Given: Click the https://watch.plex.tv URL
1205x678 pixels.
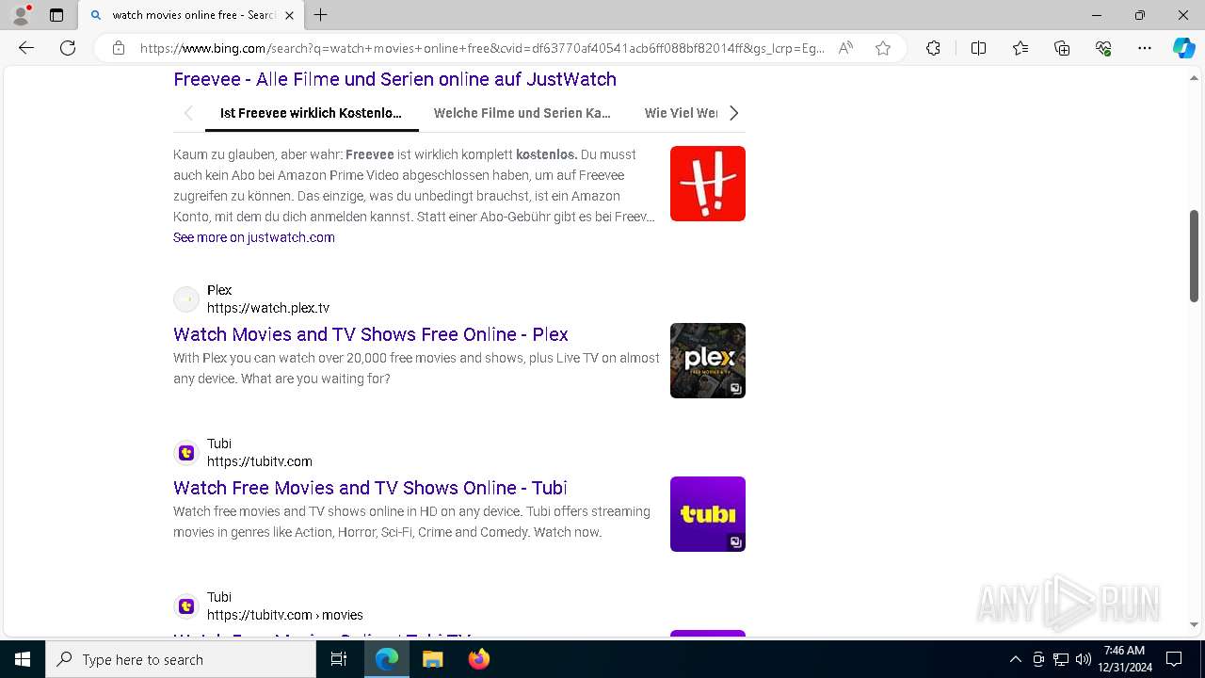Looking at the screenshot, I should [x=268, y=308].
